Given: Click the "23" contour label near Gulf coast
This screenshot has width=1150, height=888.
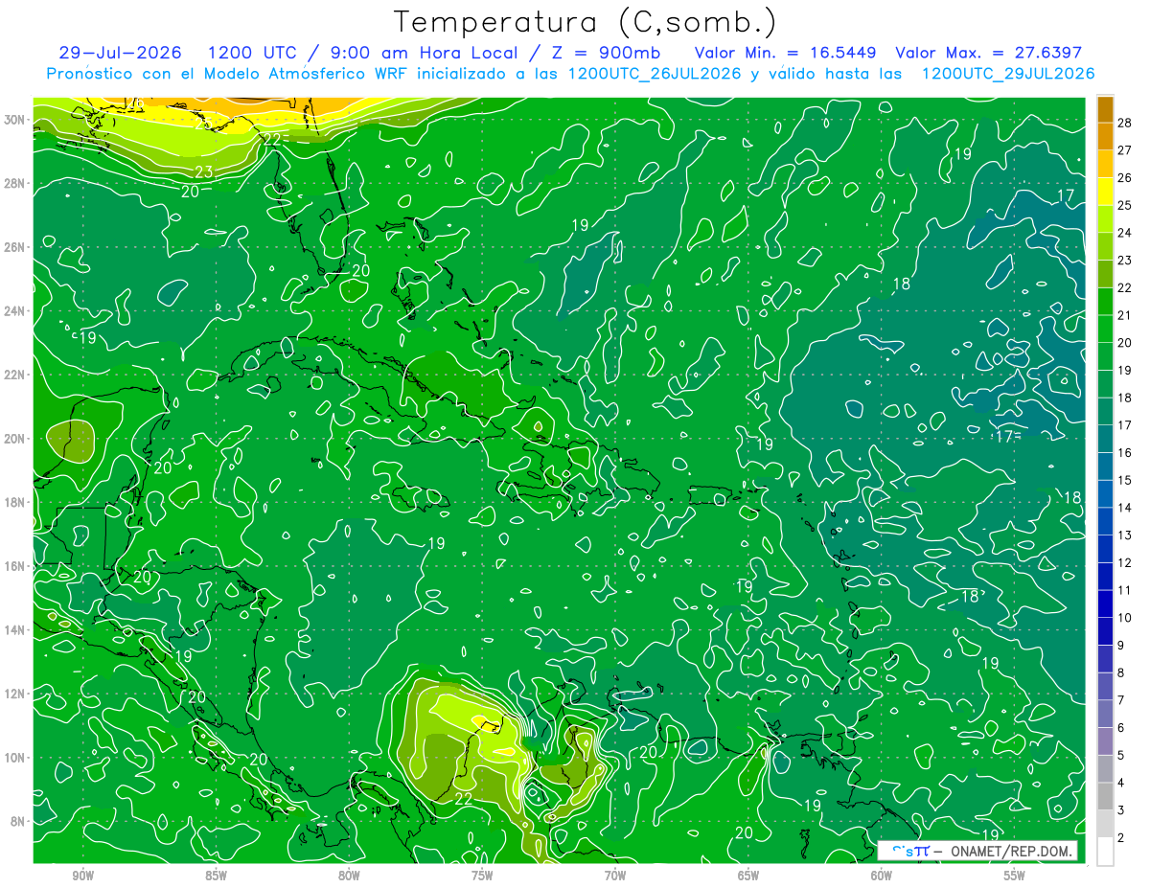Looking at the screenshot, I should click(203, 173).
